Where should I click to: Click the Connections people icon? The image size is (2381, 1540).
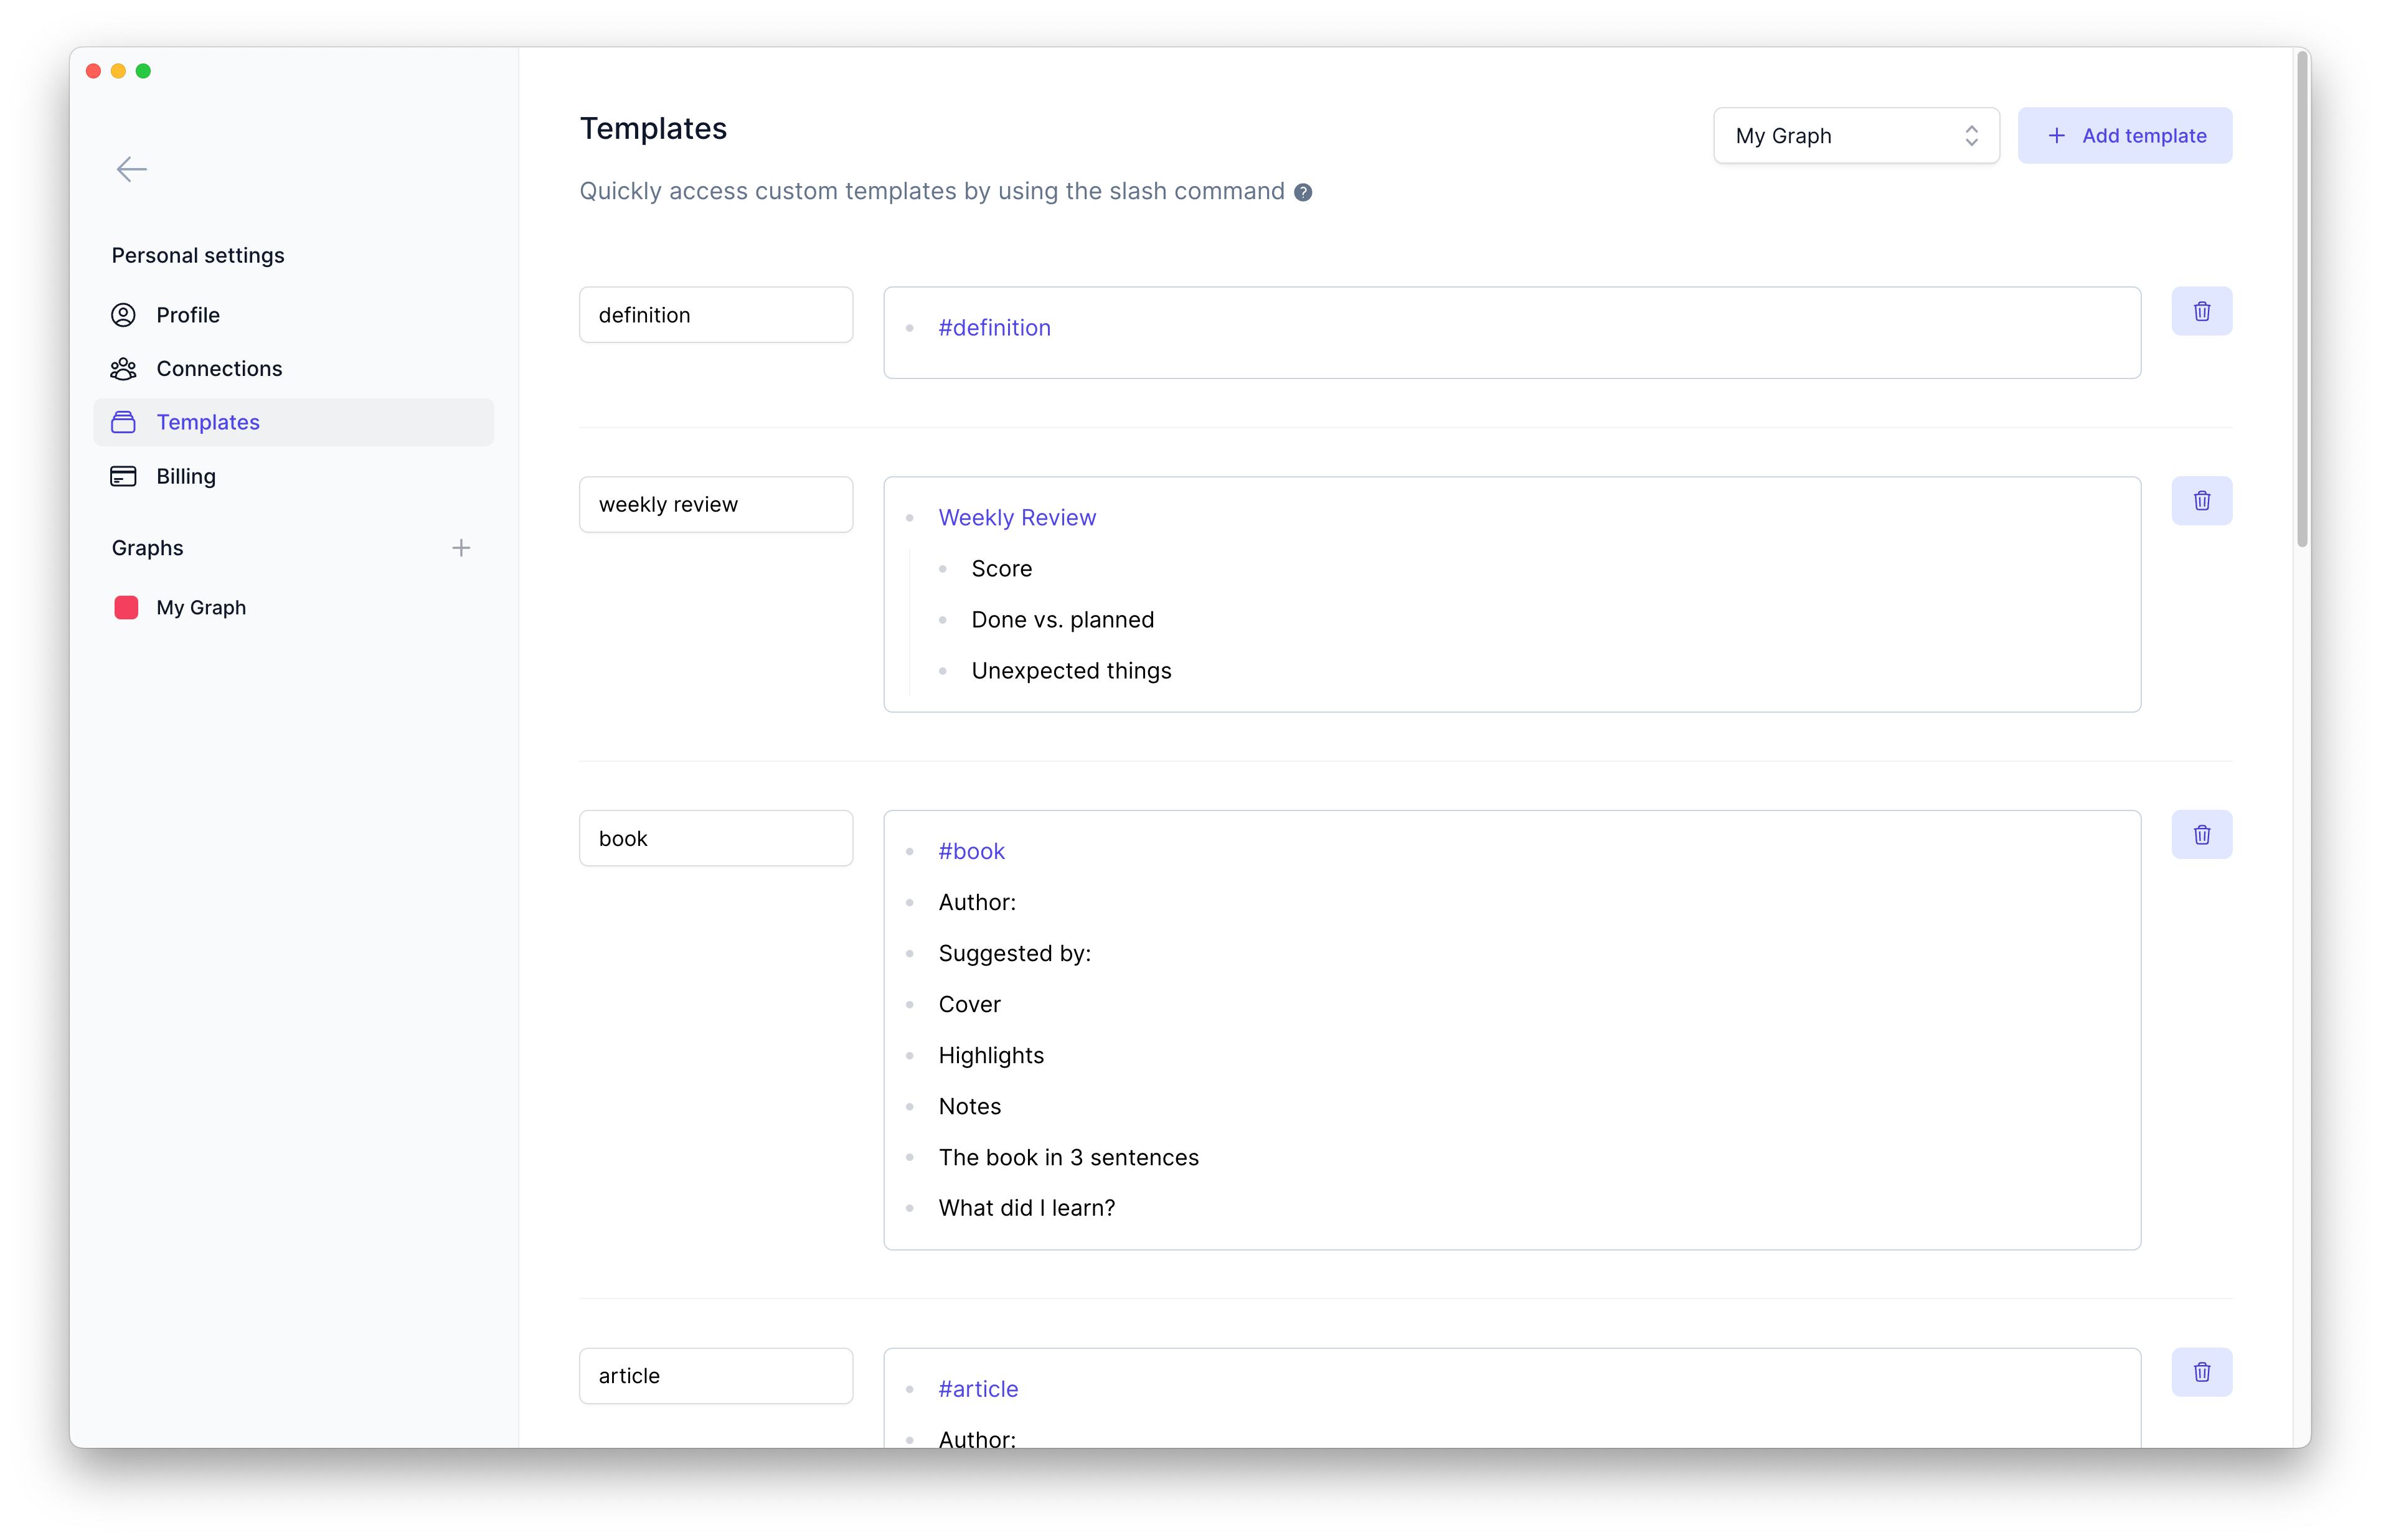click(123, 368)
